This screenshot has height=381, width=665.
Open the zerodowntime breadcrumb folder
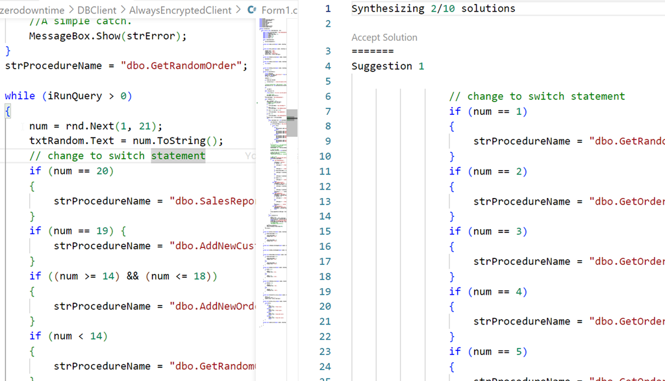[x=34, y=10]
